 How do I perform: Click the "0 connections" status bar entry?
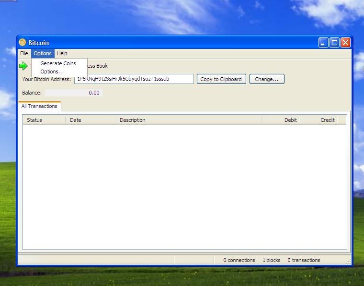tap(239, 260)
